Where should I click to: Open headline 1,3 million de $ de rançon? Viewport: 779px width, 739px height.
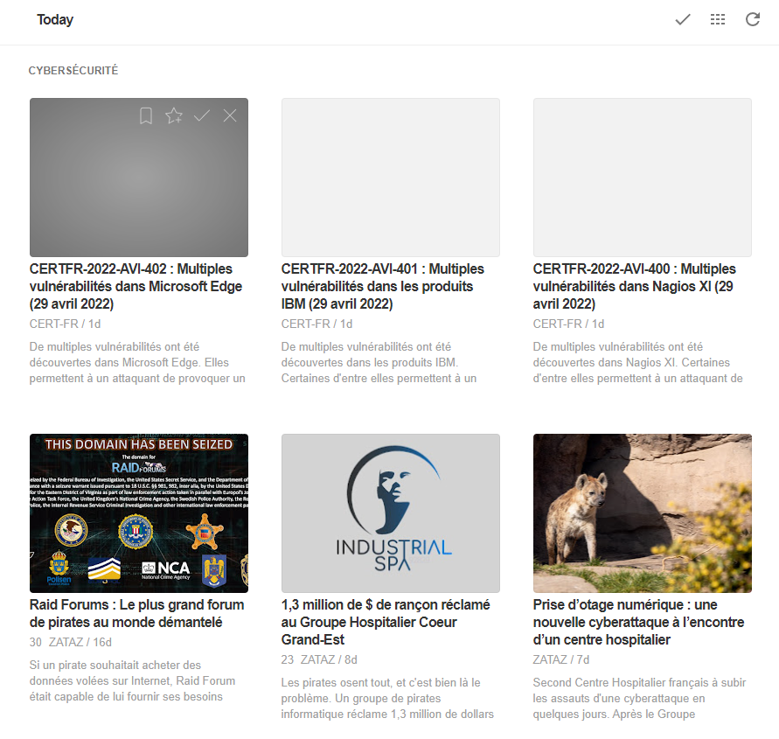(x=386, y=622)
